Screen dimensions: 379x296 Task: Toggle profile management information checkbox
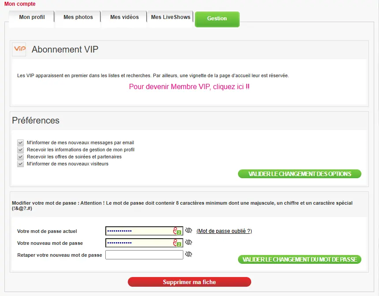(x=20, y=150)
